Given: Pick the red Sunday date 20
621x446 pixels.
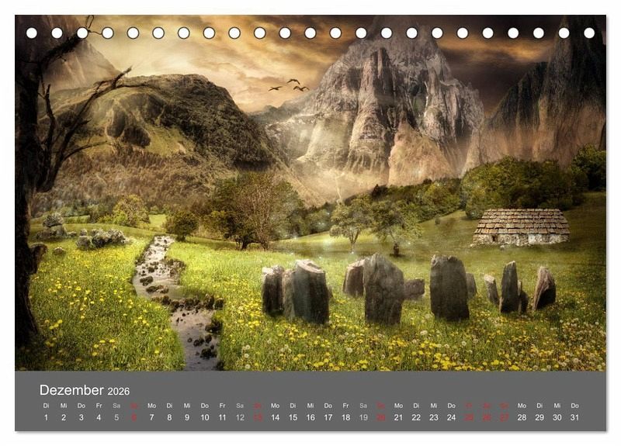Looking at the screenshot, I should click(x=380, y=417).
